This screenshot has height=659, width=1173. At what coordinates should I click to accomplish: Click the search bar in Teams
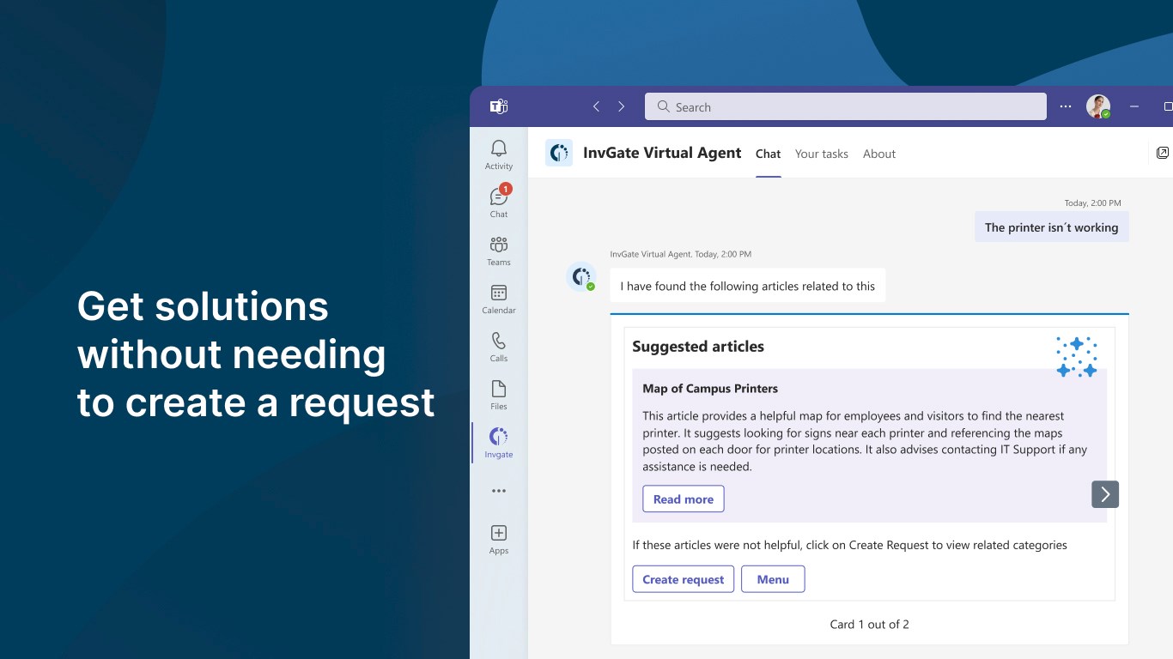click(846, 106)
